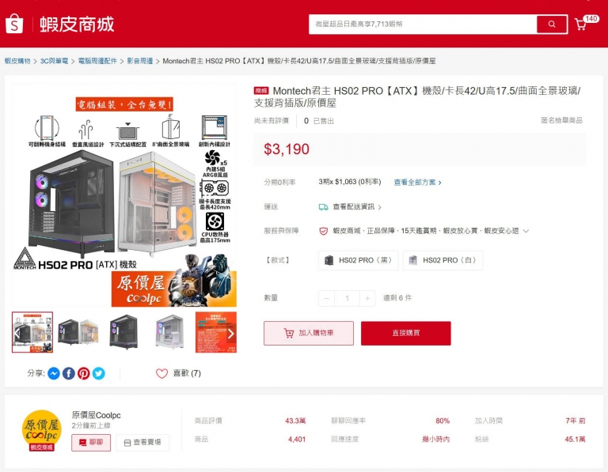Image resolution: width=608 pixels, height=472 pixels.
Task: Click the Shopee logo bag icon
Action: click(x=14, y=24)
